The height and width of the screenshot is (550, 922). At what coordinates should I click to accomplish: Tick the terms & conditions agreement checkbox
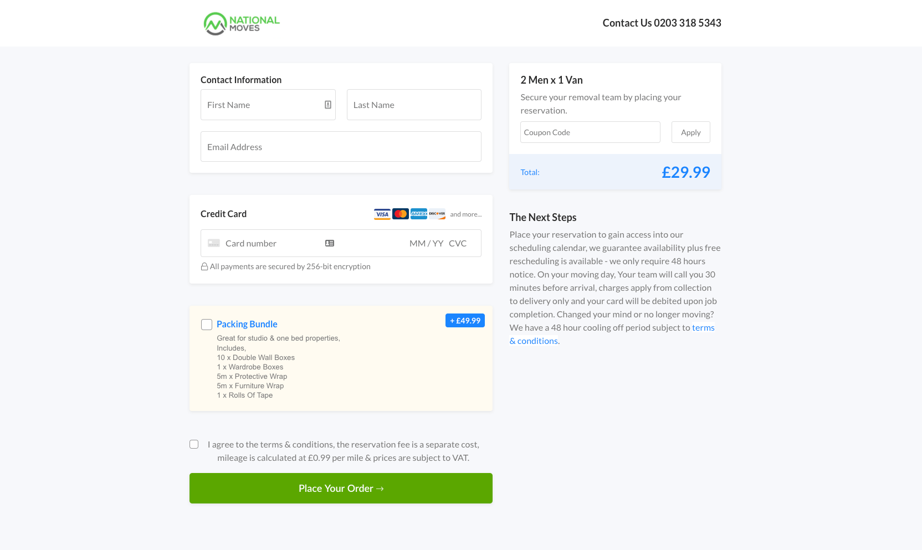[x=194, y=444]
